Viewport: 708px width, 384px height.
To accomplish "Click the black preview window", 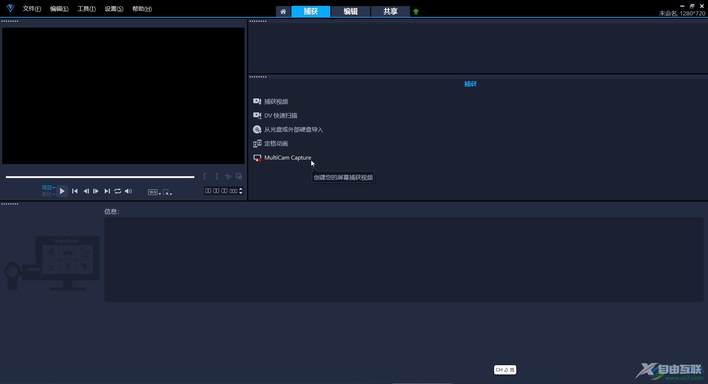I will point(123,96).
